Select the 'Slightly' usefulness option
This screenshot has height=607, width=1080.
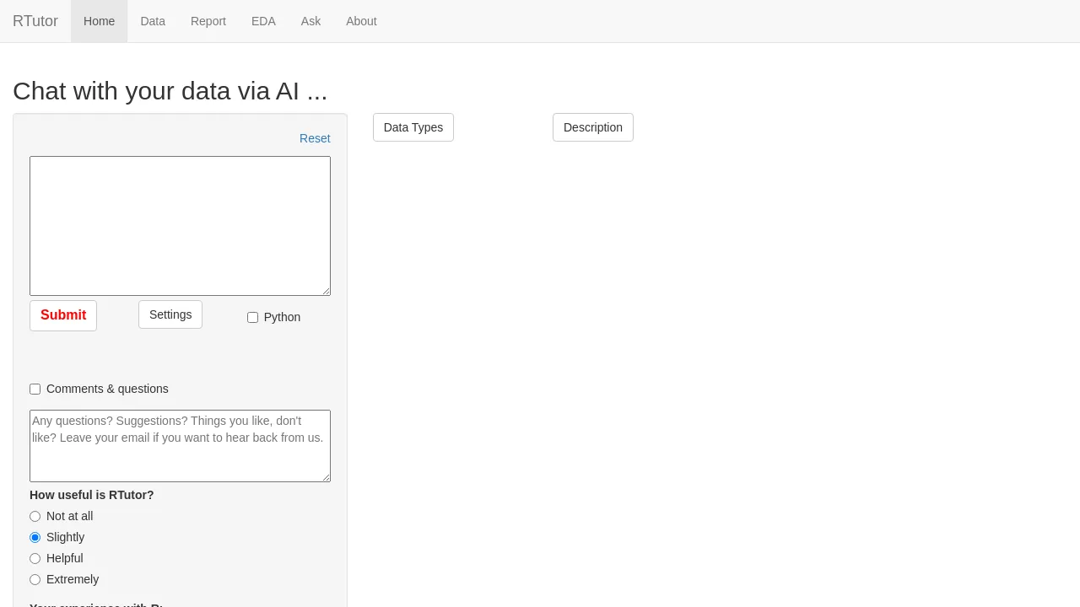coord(35,538)
